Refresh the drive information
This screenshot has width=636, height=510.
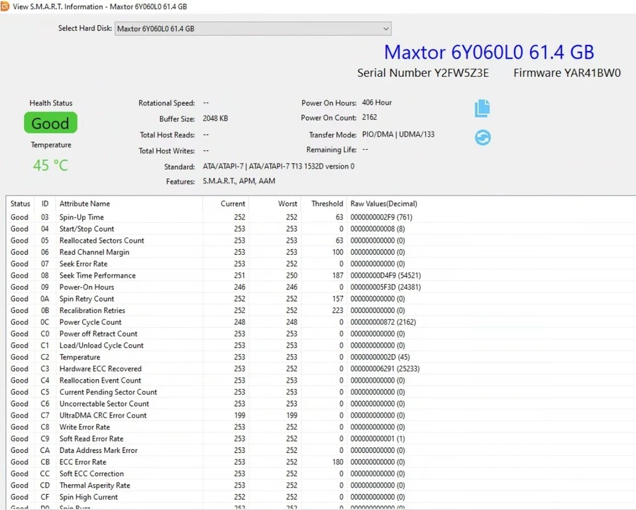tap(482, 137)
